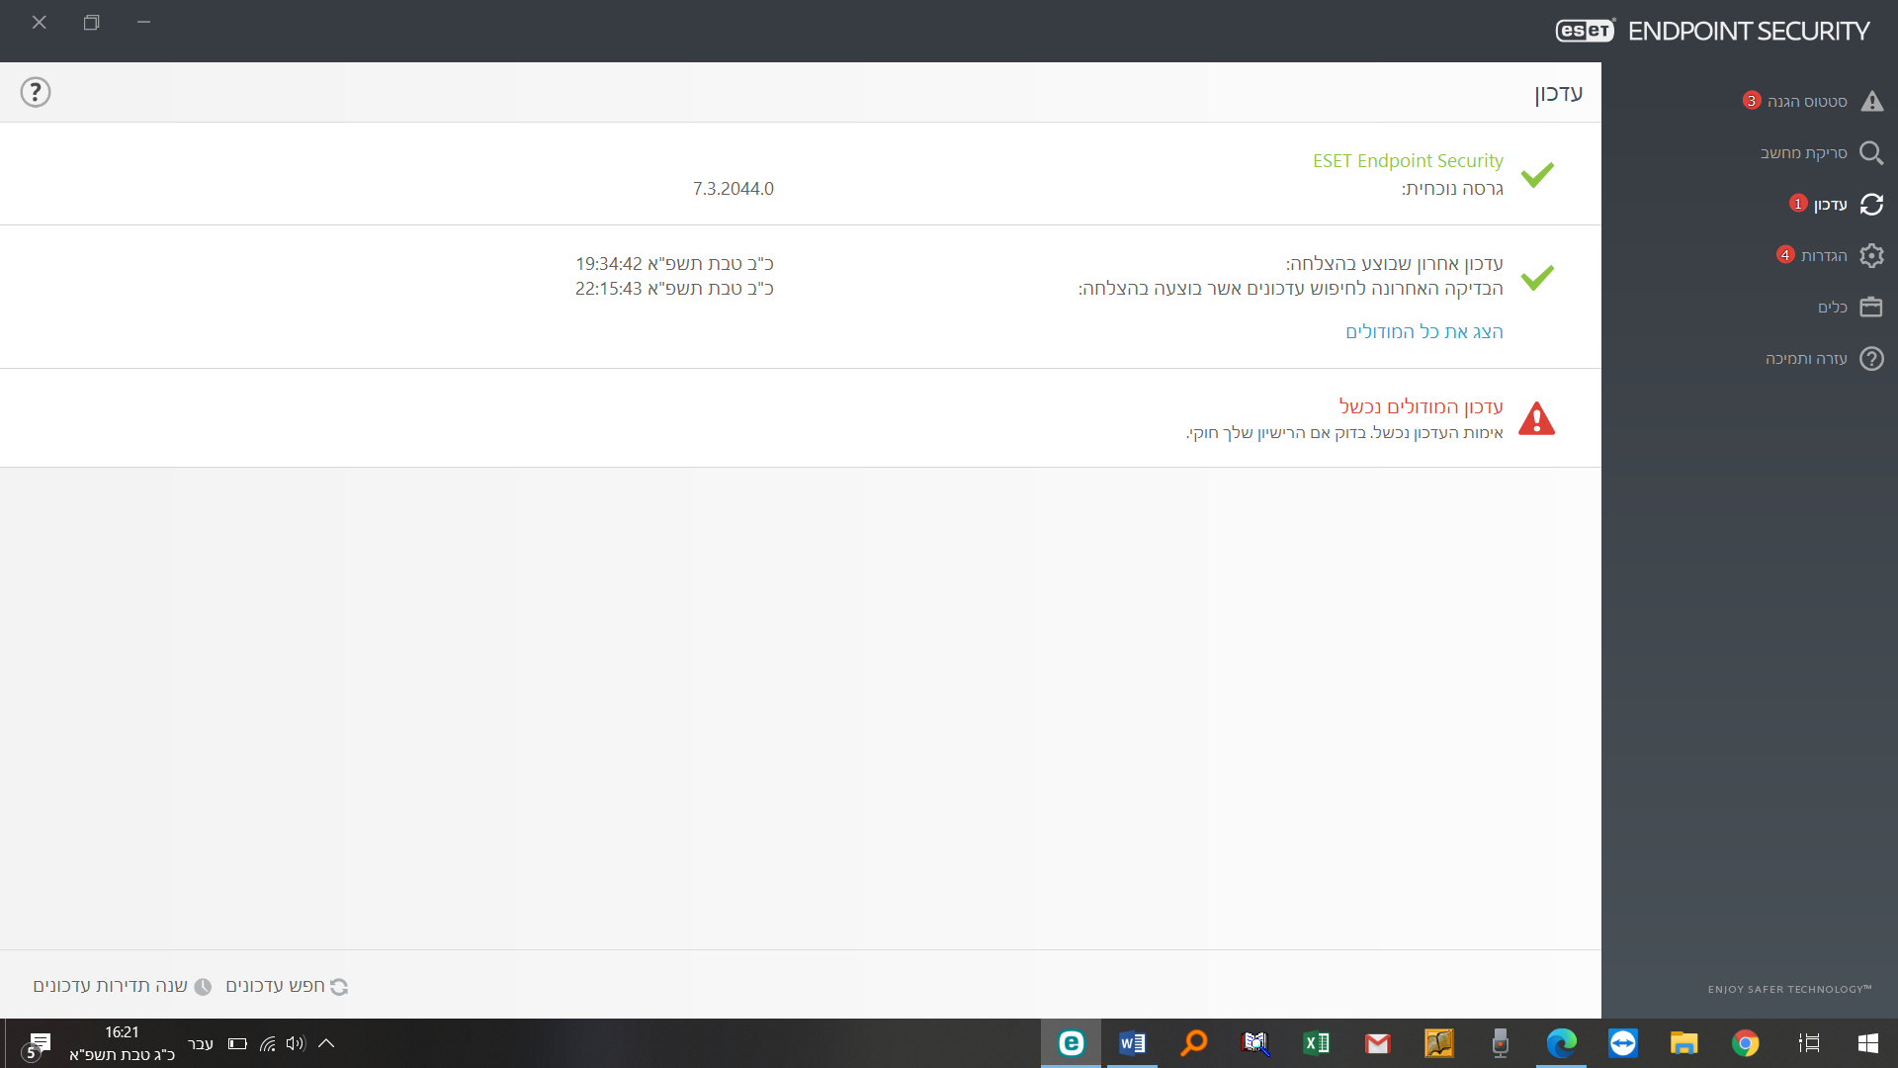
Task: Open Microsoft Edge from taskbar
Action: point(1561,1043)
